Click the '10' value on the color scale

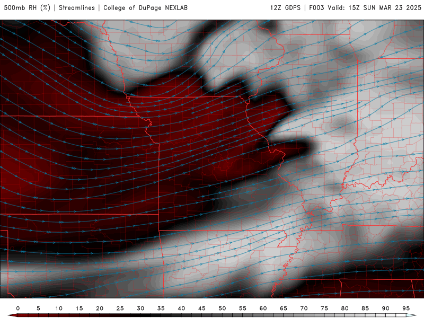59,308
